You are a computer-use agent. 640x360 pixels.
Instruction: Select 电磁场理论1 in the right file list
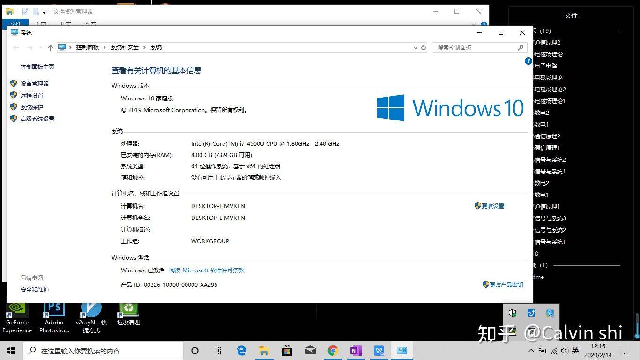pyautogui.click(x=550, y=101)
